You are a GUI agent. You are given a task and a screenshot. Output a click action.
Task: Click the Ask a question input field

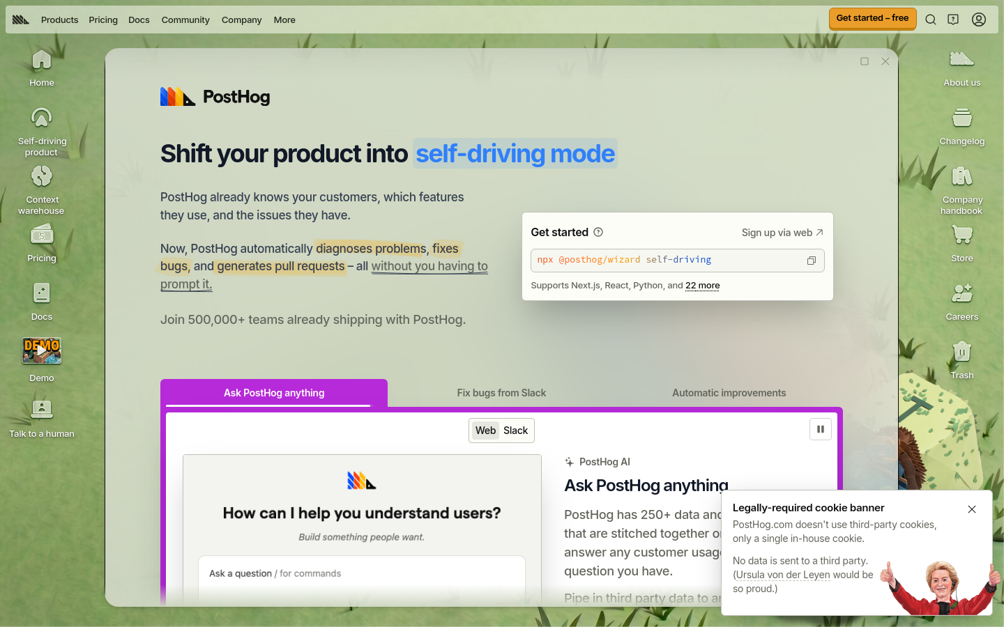pos(362,574)
